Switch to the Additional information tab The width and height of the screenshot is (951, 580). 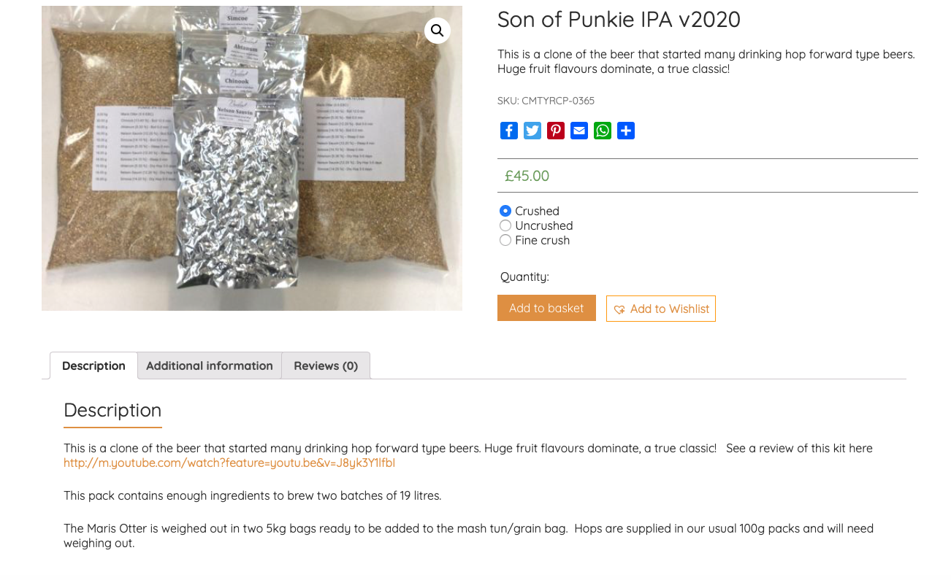point(210,366)
